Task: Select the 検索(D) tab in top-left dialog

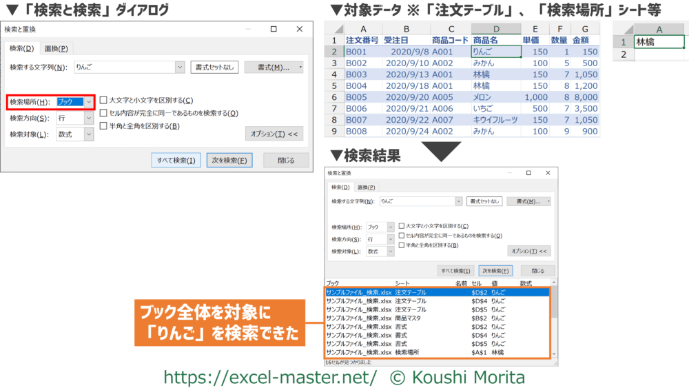Action: coord(21,48)
